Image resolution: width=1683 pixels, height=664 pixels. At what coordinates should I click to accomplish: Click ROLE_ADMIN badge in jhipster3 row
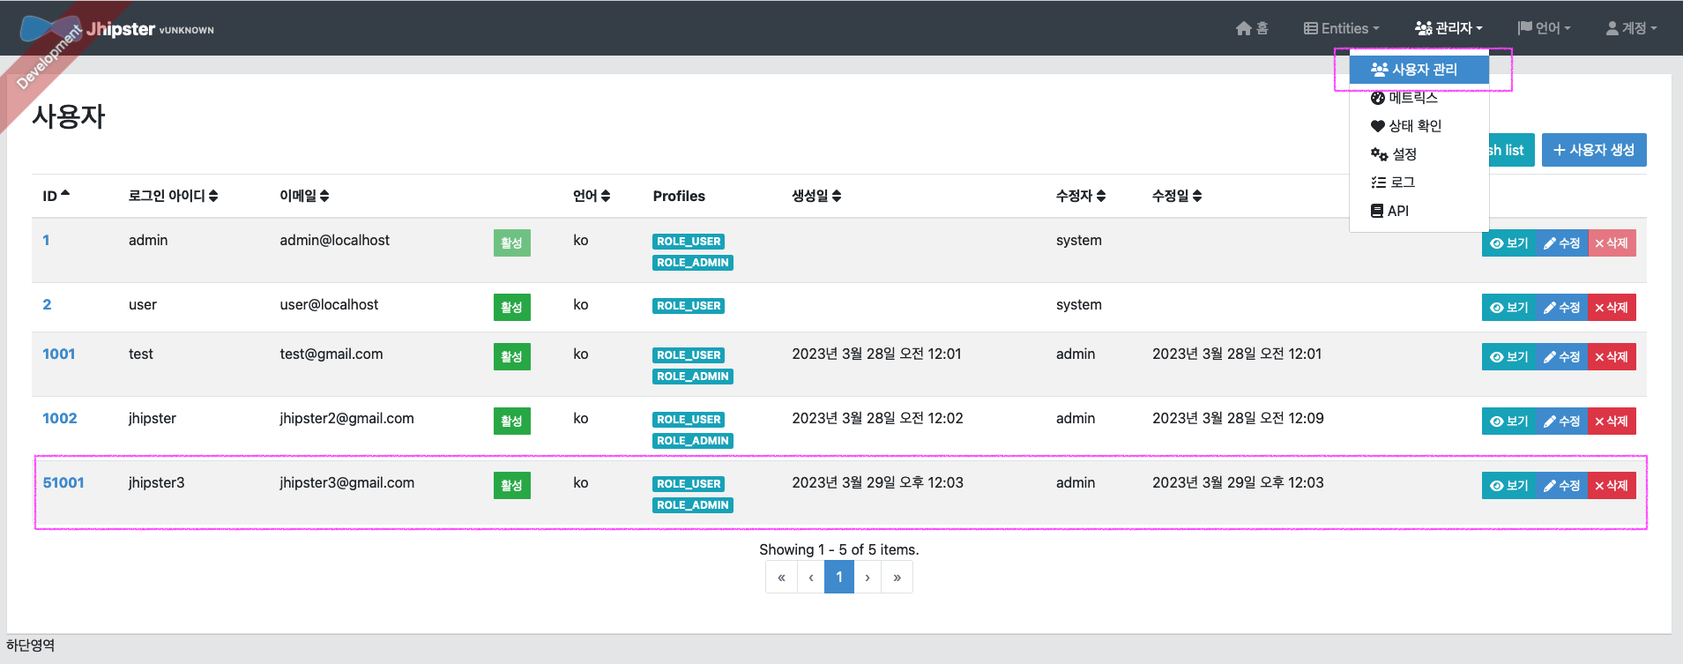(693, 505)
